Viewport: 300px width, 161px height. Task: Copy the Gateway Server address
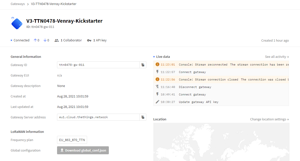[143, 117]
